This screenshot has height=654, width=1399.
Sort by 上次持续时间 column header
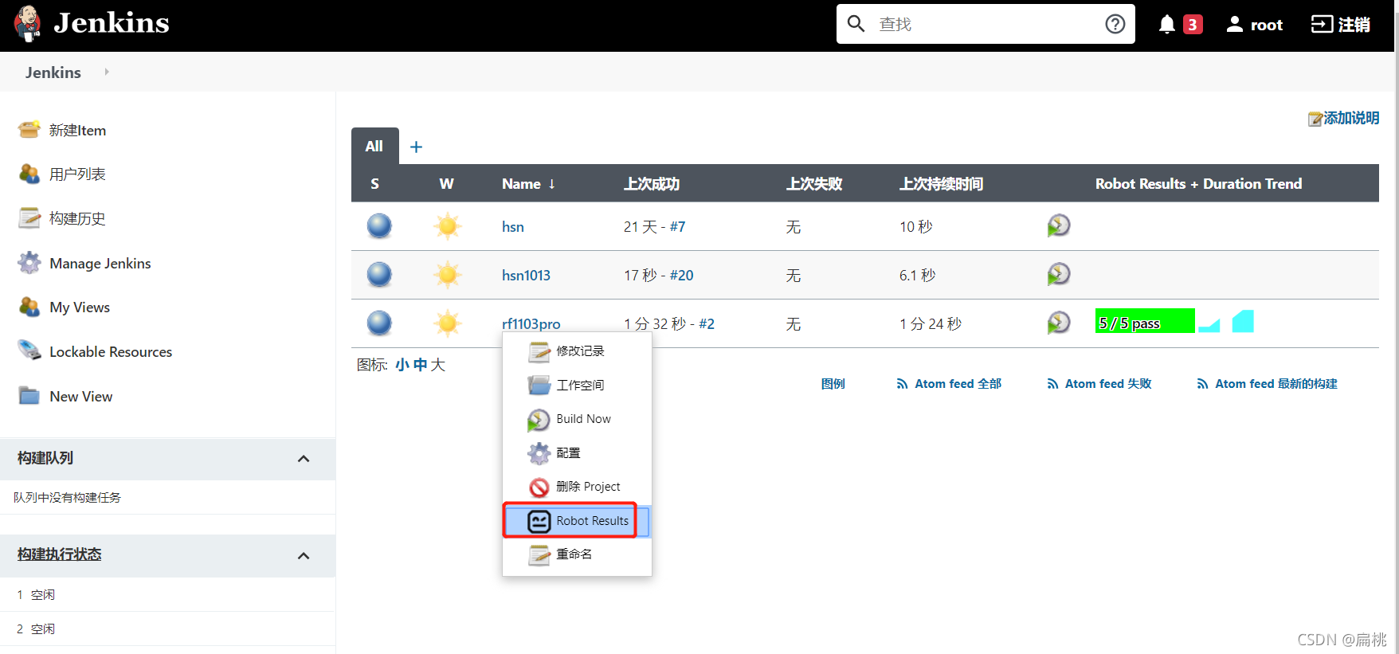pyautogui.click(x=942, y=183)
